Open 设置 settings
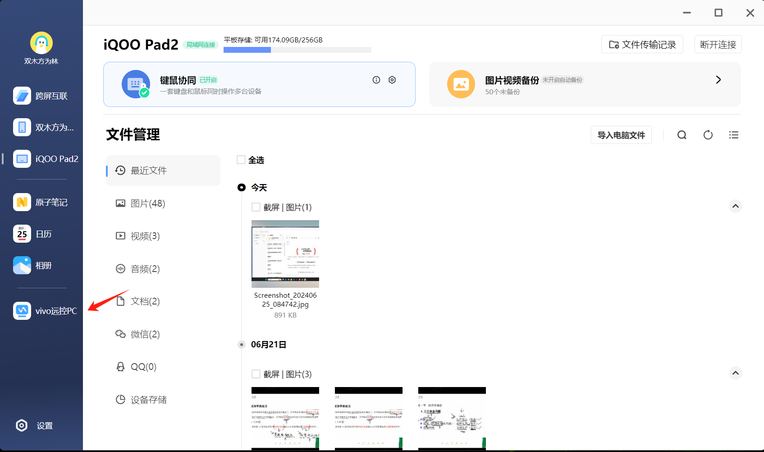 pos(34,425)
